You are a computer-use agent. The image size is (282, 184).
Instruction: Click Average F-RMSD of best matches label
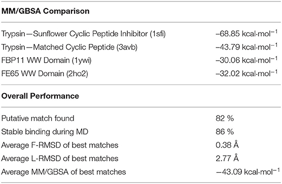tap(60, 145)
